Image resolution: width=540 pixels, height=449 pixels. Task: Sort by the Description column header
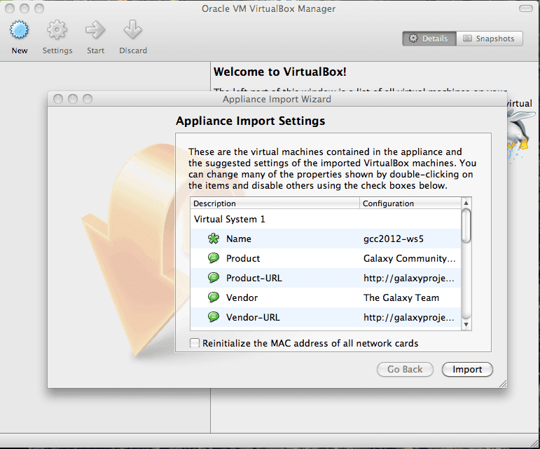(x=275, y=203)
